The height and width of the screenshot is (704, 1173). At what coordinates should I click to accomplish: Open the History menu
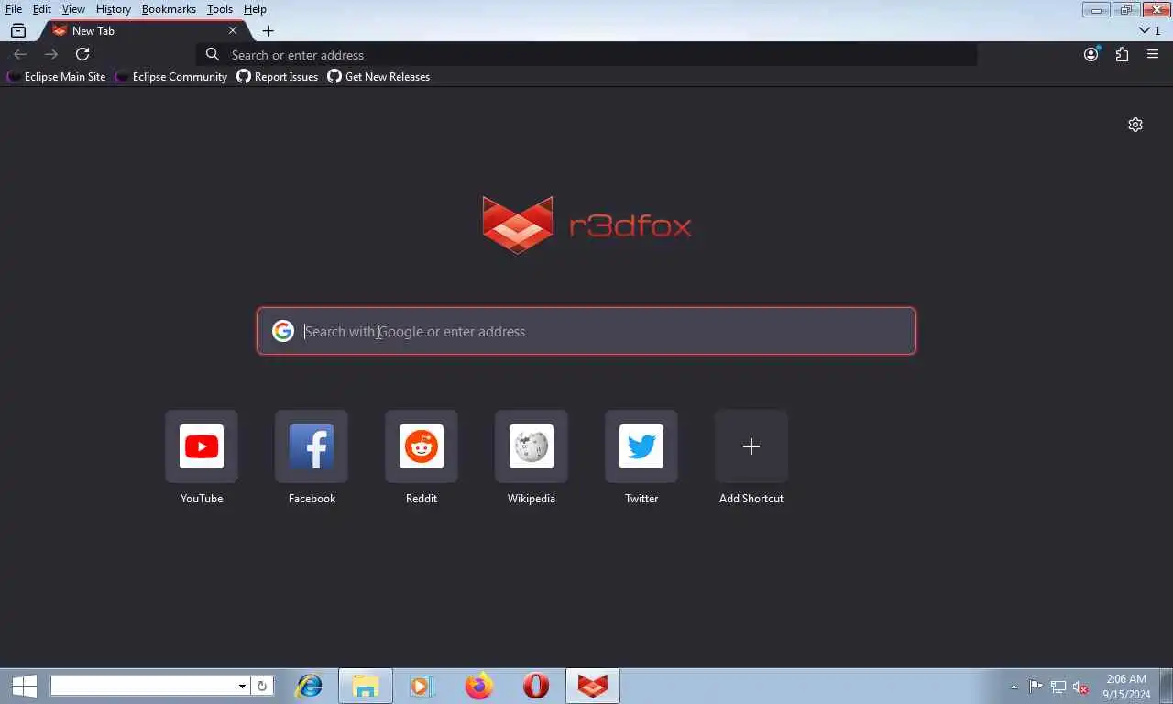coord(113,9)
